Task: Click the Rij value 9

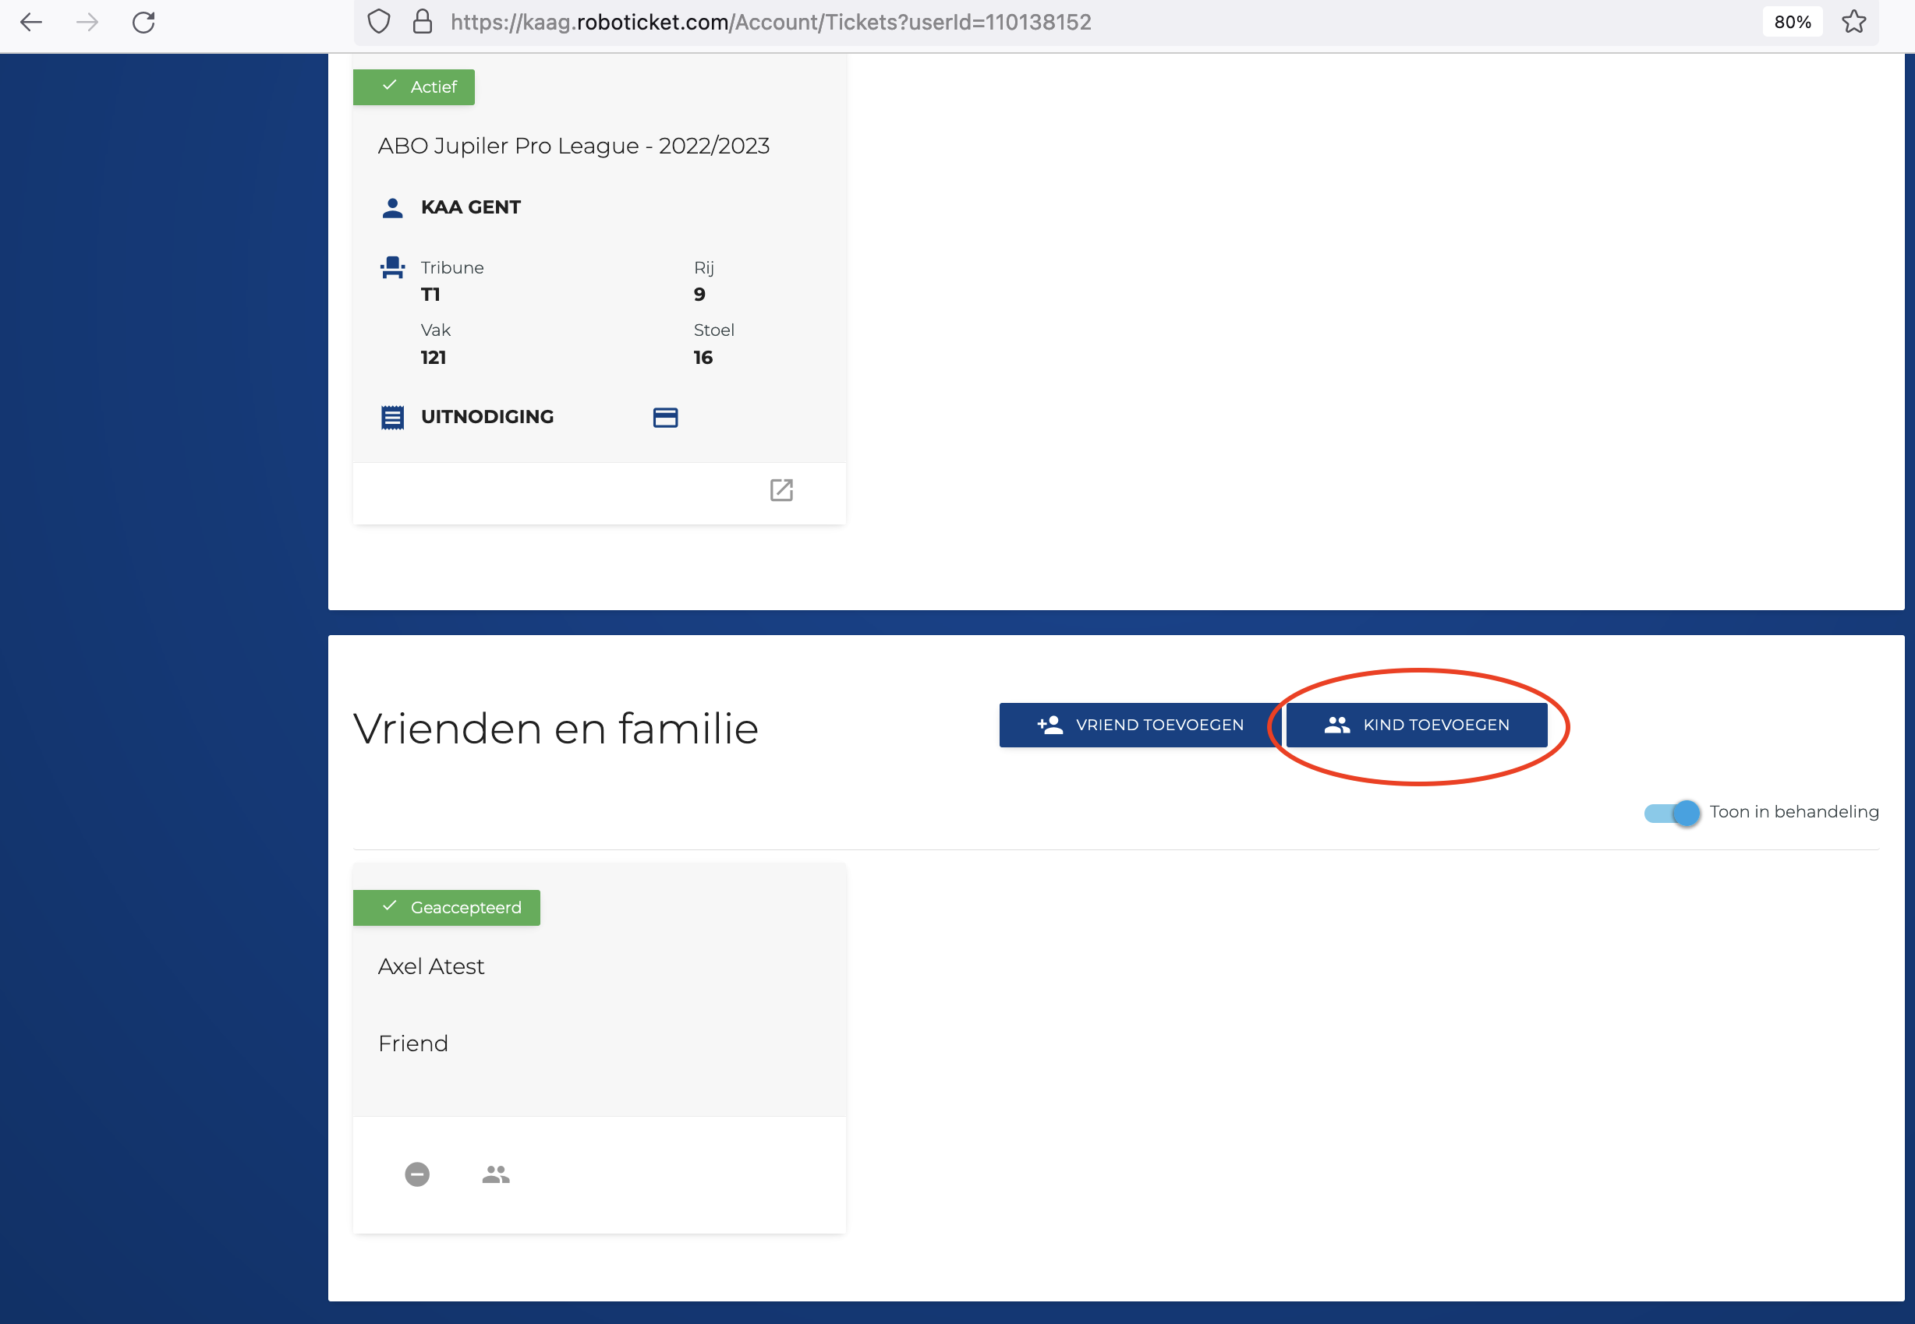Action: (699, 295)
